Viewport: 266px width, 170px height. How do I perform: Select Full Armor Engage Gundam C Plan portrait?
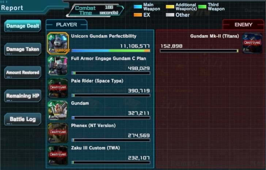coord(58,66)
